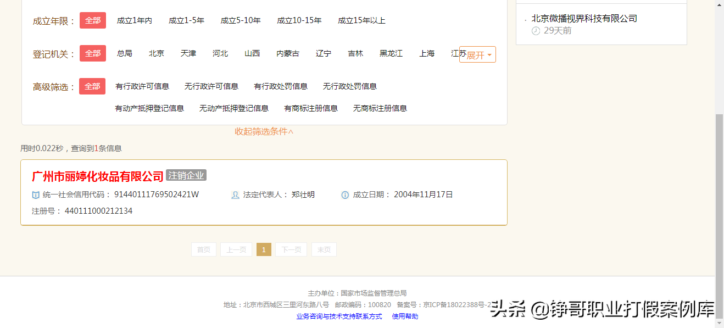The image size is (724, 328).
Task: Filter by 成立15年以上
Action: tap(361, 20)
